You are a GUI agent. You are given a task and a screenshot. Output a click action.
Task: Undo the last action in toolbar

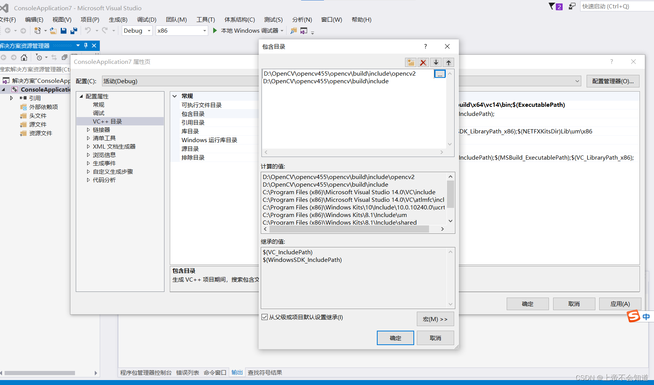(x=88, y=30)
